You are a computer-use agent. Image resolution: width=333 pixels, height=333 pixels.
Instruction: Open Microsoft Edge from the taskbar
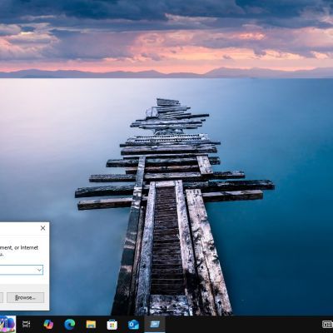click(x=70, y=324)
